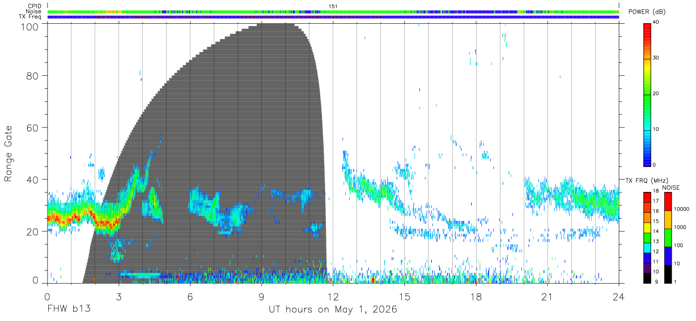The width and height of the screenshot is (696, 321).
Task: Click the '1000' noise legend label
Action: point(680,227)
